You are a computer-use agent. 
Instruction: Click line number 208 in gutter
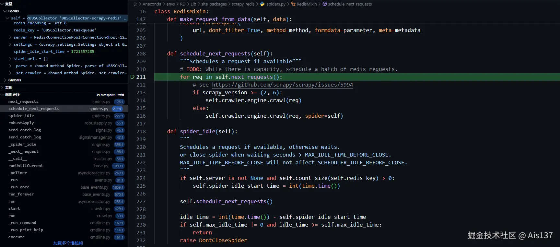[x=141, y=53]
